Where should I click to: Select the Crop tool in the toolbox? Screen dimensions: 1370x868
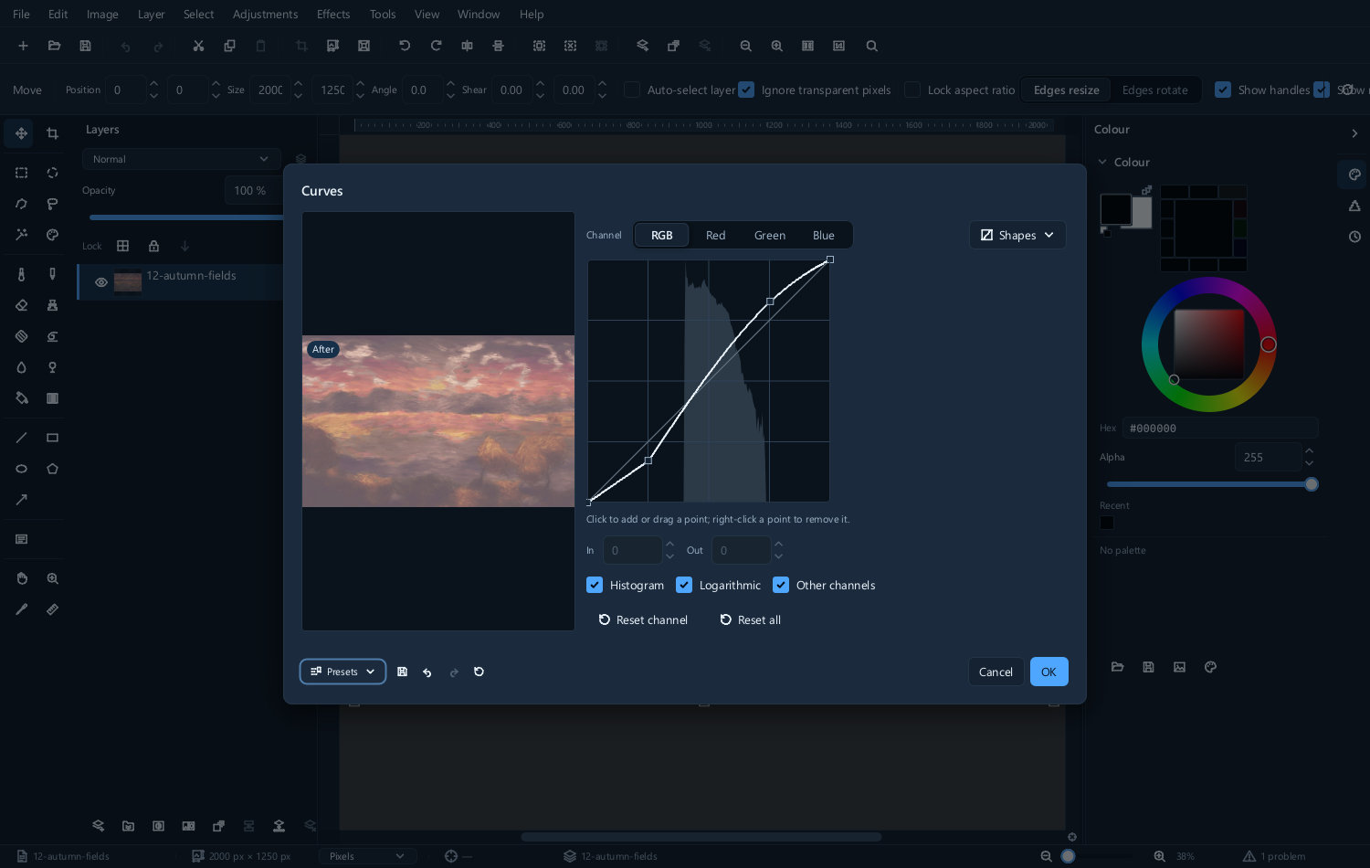tap(52, 133)
